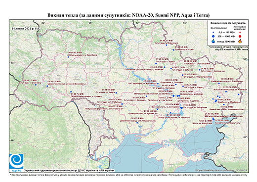257x182 pixels.
Task: Click the 'Потенційно небезпечні' legend column header
Action: click(240, 28)
